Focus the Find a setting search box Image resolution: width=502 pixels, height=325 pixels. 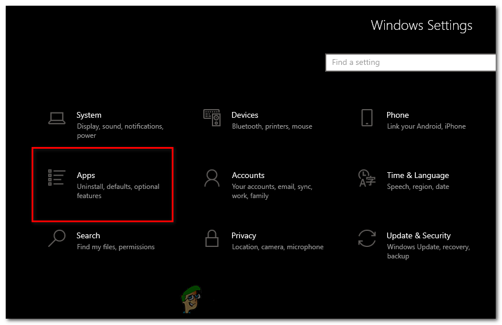[x=411, y=63]
